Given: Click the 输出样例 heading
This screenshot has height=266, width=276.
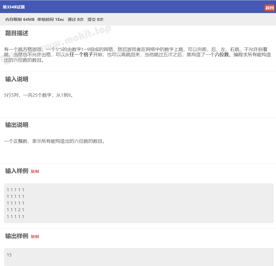Looking at the screenshot, I should [x=17, y=236].
